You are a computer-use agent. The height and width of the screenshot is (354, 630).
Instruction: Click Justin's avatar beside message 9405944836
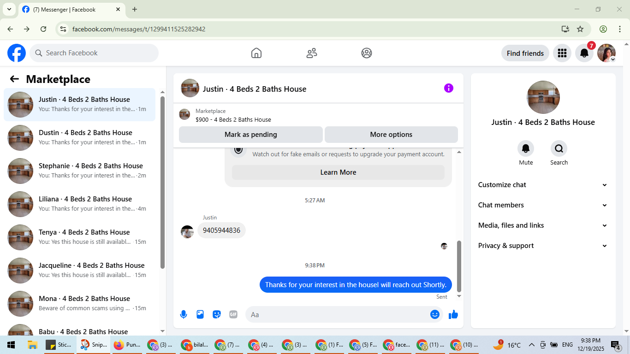pos(187,232)
